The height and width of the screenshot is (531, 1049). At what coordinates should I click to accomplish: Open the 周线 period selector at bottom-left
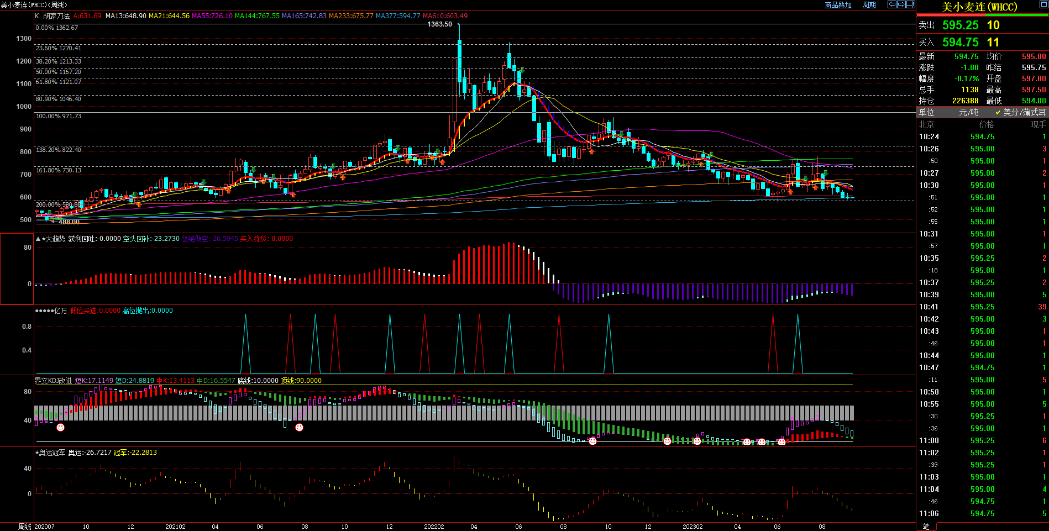(x=25, y=527)
